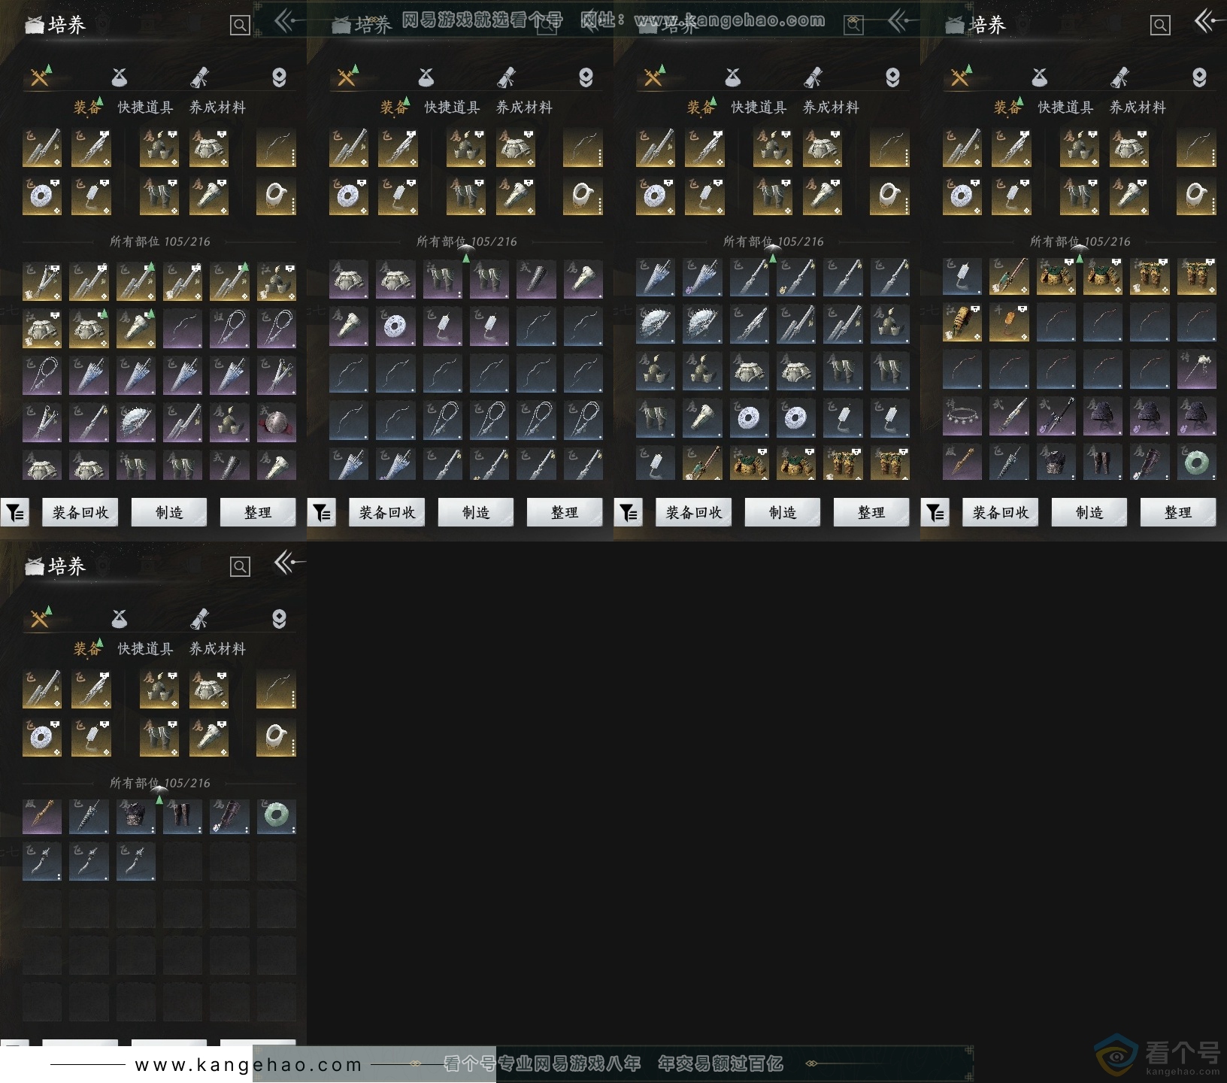1227x1083 pixels.
Task: Switch to 养成材料 tab in the third panel
Action: pyautogui.click(x=831, y=108)
